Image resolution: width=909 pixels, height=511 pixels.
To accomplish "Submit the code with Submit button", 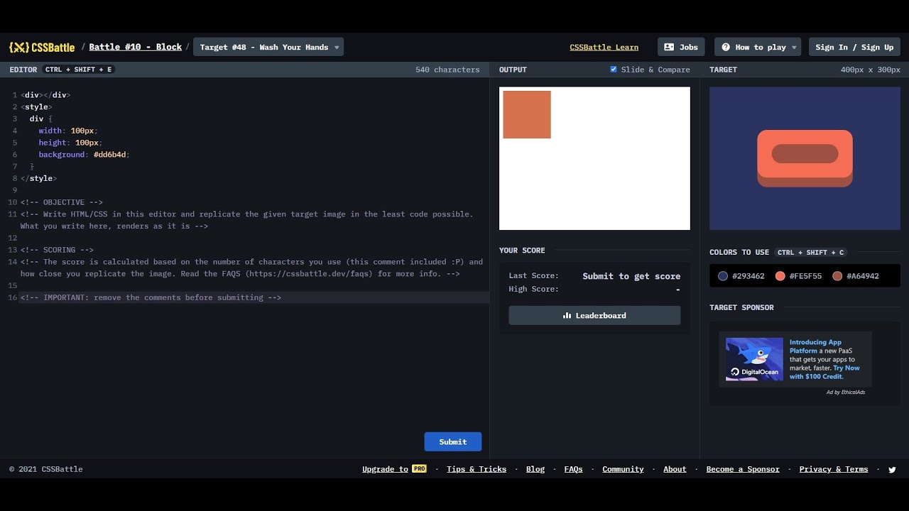I will tap(453, 441).
